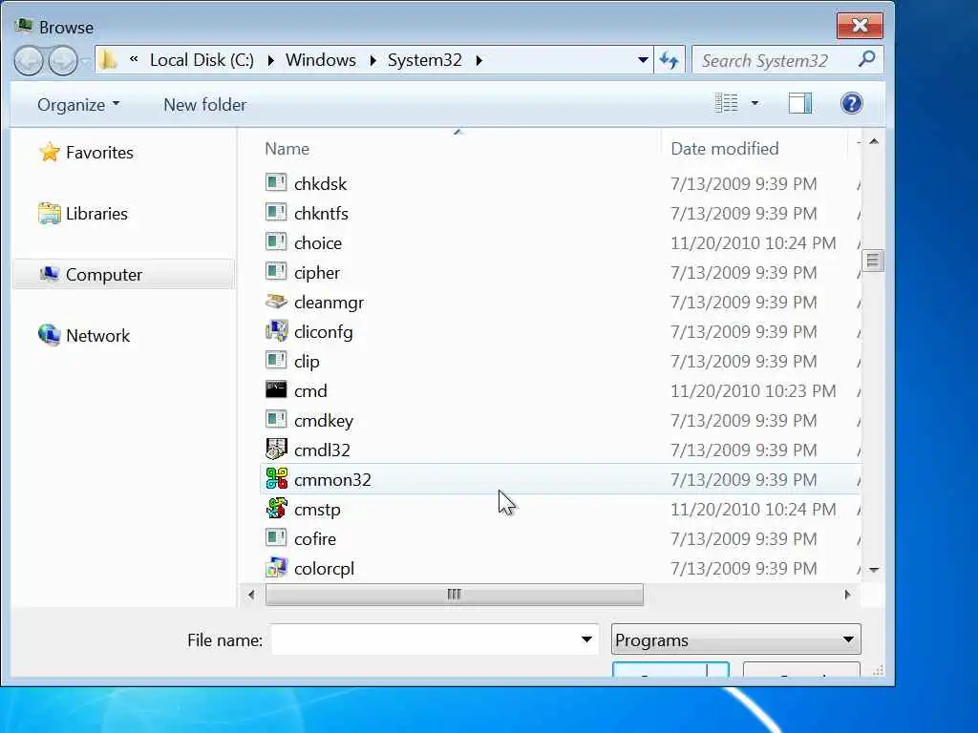Change view using the view icon
Screen dimensions: 978x733
pyautogui.click(x=726, y=103)
